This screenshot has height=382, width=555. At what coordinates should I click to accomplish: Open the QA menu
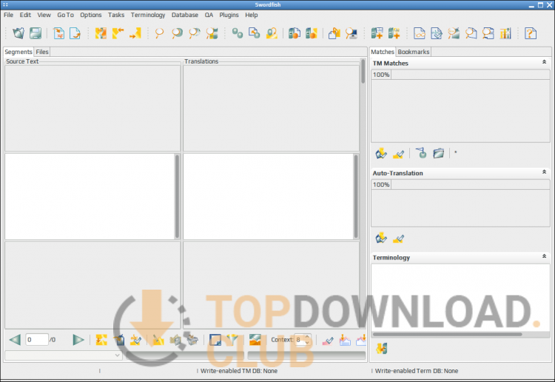[x=209, y=15]
